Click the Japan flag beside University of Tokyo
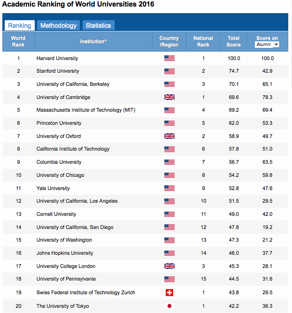Screen dimensions: 292x313 coord(169,306)
